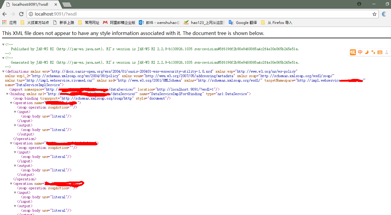Open the 从 Firefox 导入 bookmark folder

(x=276, y=22)
